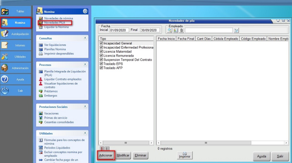Click the Imprimir printer button
Viewport: 292px width, 163px height.
[185, 155]
